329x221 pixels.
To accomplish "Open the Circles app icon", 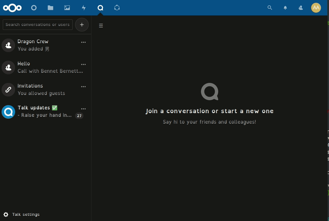I will point(117,8).
